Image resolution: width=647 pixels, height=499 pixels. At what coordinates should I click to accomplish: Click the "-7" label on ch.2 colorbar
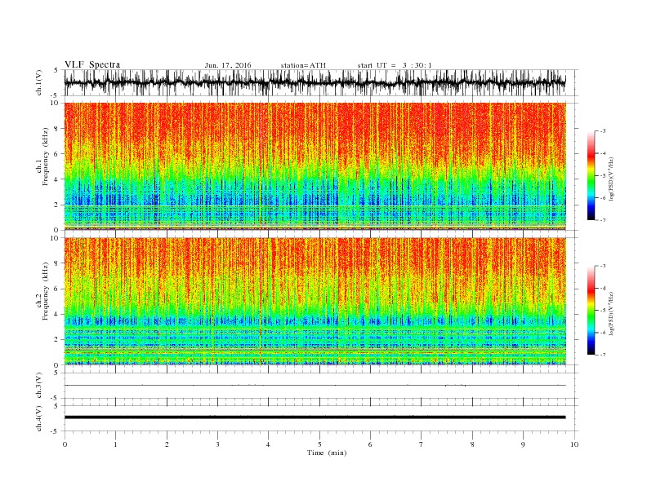603,355
